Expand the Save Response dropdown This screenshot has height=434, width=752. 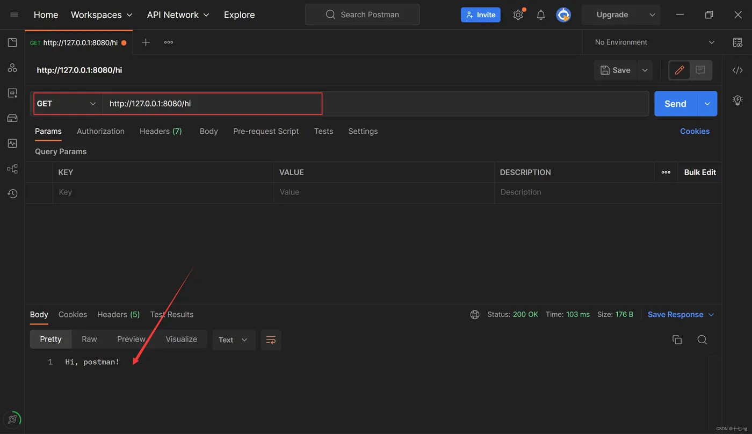681,315
